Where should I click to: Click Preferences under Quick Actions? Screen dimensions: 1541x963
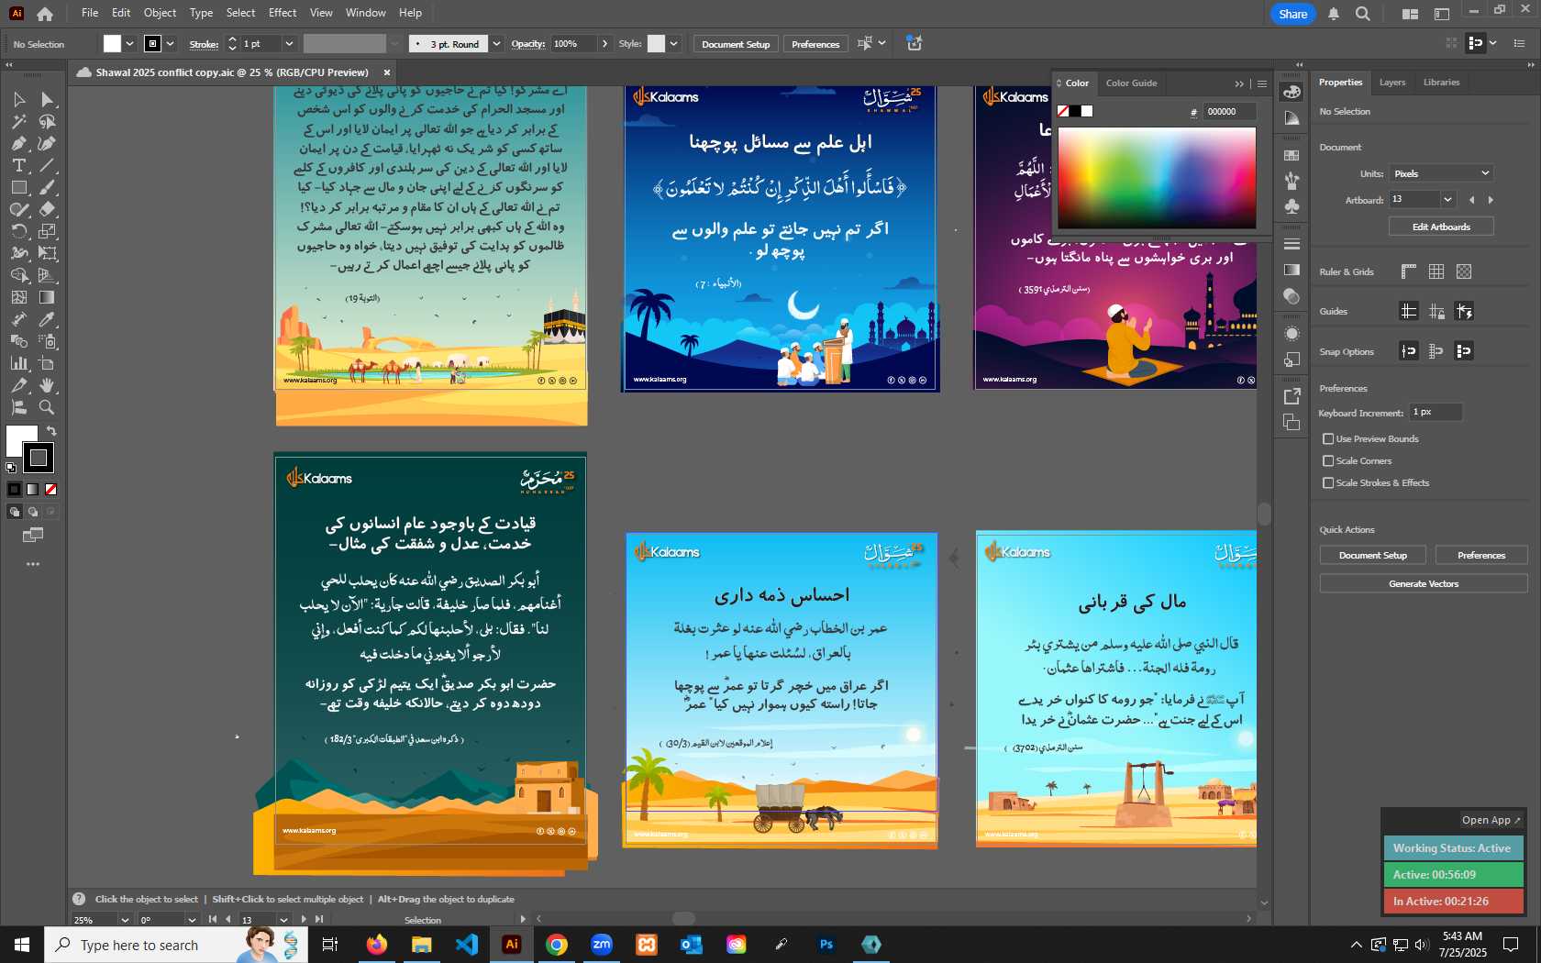(x=1481, y=555)
